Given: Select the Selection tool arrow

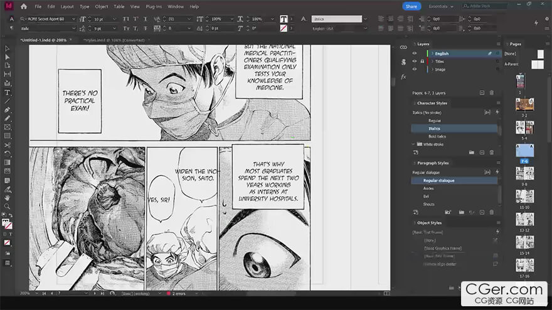Looking at the screenshot, I should click(7, 48).
